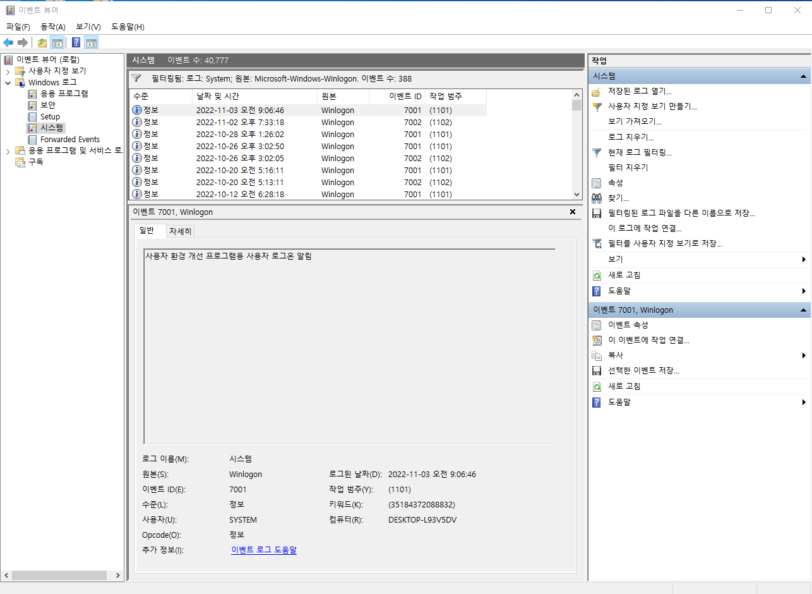Click the 이벤트 속성 icon
Viewport: 812px width, 594px height.
[x=596, y=325]
